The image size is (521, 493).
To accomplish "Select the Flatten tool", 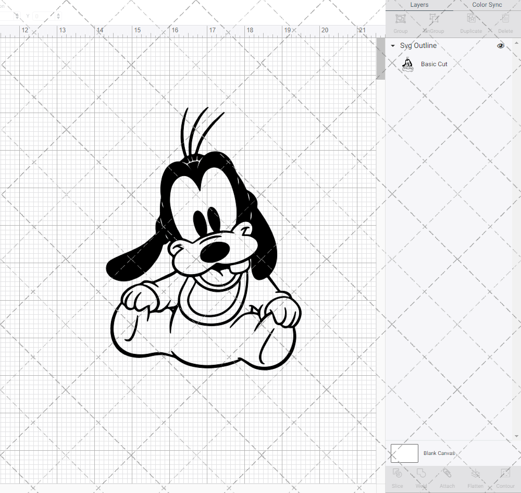I will 475,478.
